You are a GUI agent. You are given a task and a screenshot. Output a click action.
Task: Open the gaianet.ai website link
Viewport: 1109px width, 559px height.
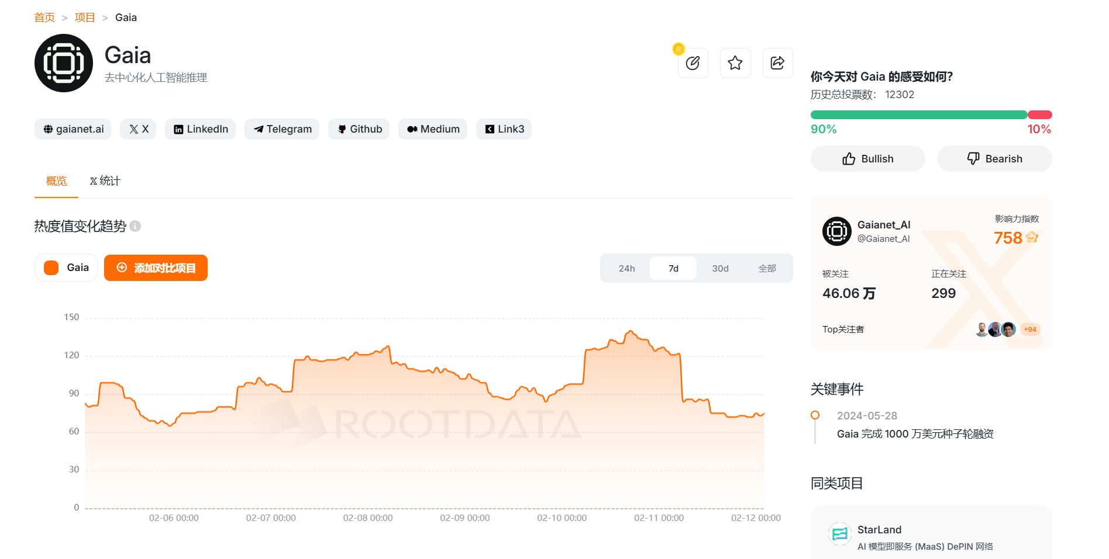coord(73,129)
